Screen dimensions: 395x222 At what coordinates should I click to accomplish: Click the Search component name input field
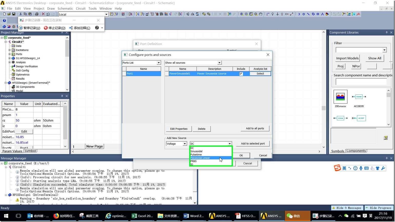point(361,82)
